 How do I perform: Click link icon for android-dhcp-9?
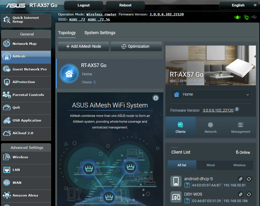tap(240, 179)
